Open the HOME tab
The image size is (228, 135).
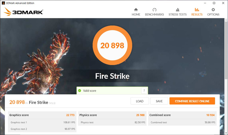[x=136, y=12]
